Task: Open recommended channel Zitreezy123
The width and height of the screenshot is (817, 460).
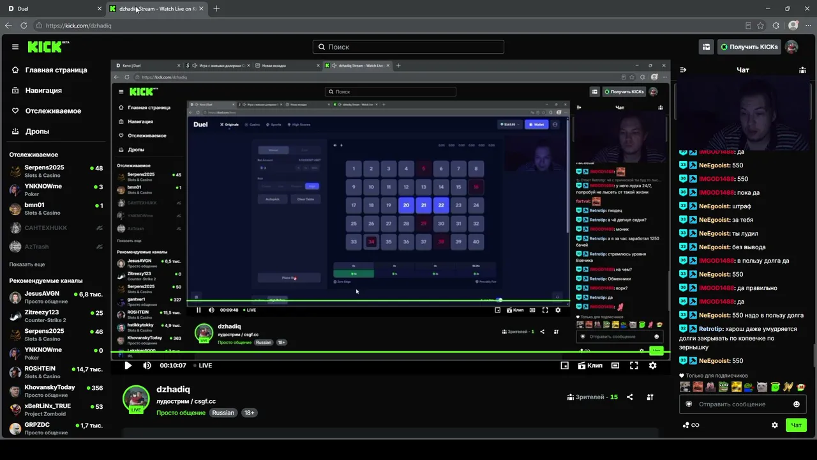Action: tap(56, 316)
